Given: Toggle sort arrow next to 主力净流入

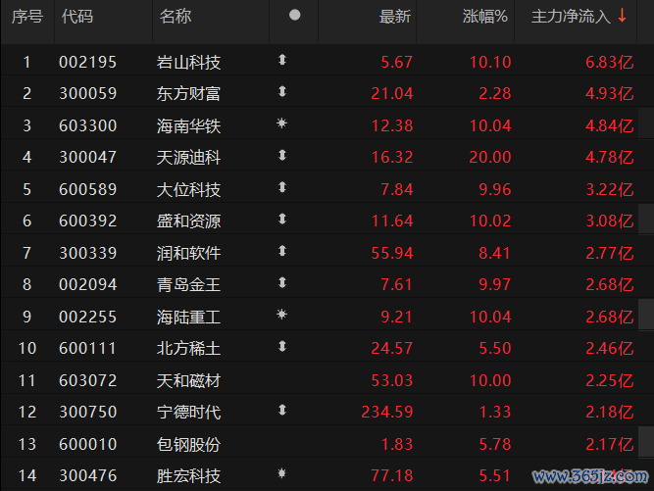Looking at the screenshot, I should pos(622,16).
